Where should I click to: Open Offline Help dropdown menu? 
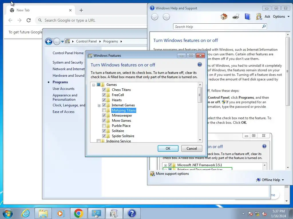pos(270,180)
